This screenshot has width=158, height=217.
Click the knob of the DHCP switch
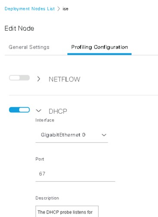point(24,110)
